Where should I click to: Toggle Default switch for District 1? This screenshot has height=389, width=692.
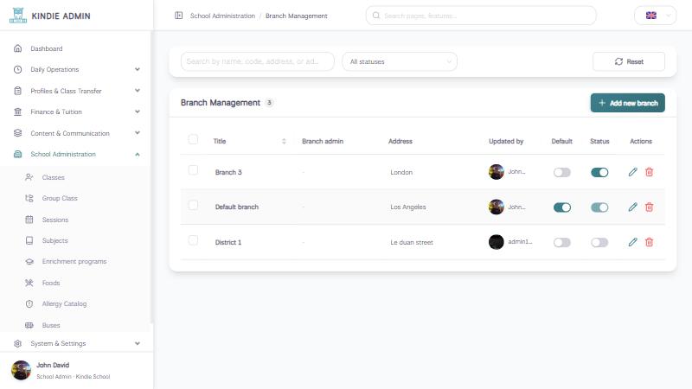pyautogui.click(x=561, y=243)
